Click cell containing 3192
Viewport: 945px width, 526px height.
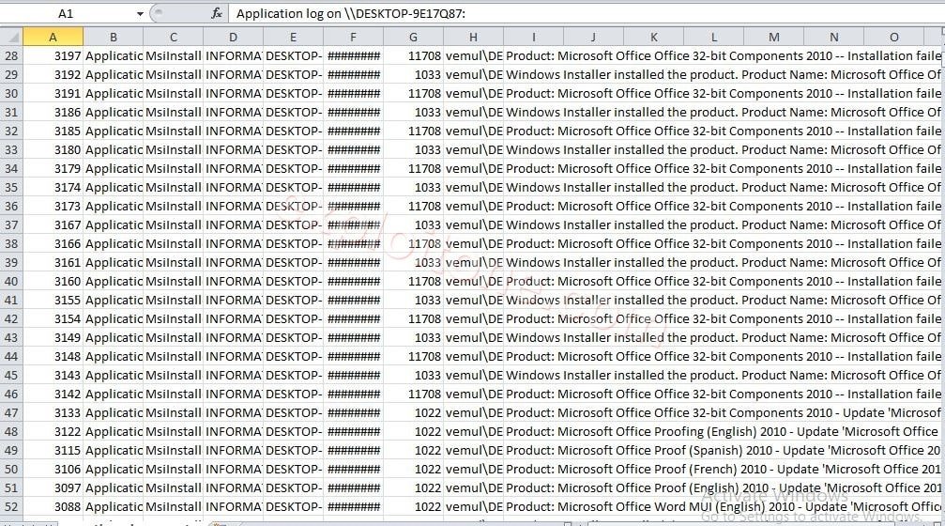click(x=53, y=75)
